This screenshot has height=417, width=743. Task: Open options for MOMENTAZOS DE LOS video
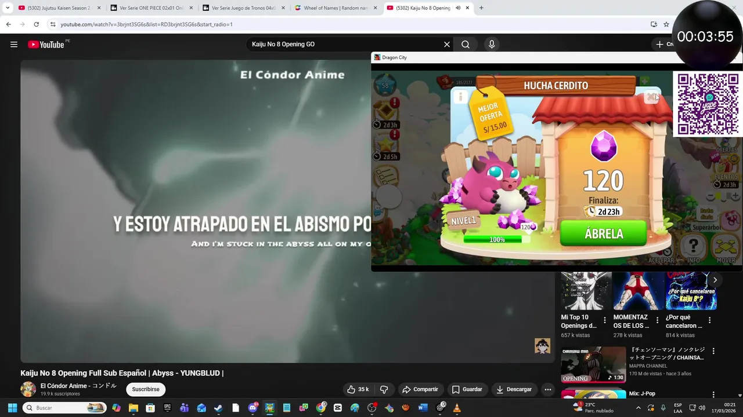[657, 320]
